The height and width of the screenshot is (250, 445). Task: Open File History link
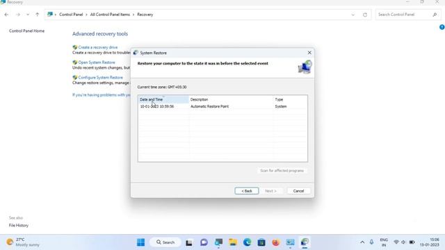point(19,225)
